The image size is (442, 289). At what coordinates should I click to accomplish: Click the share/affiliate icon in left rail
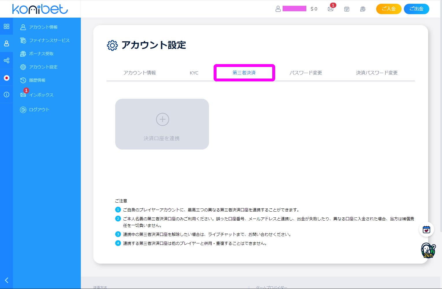[x=6, y=60]
